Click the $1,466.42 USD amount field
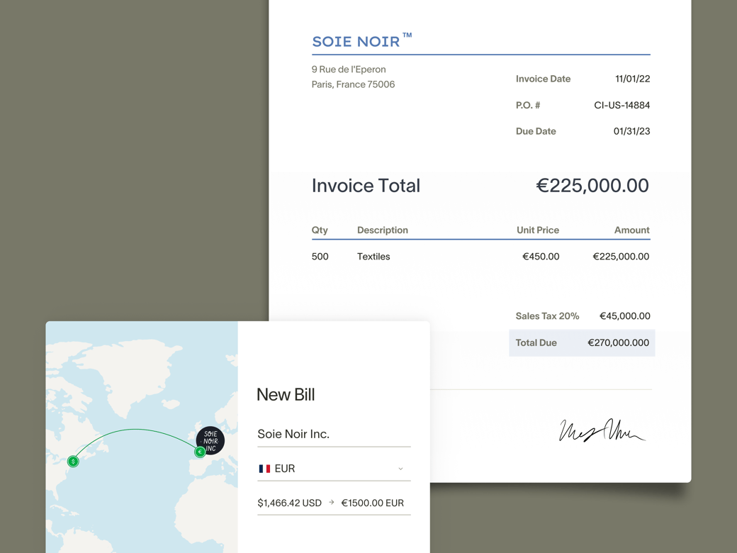The width and height of the screenshot is (737, 553). pos(290,503)
